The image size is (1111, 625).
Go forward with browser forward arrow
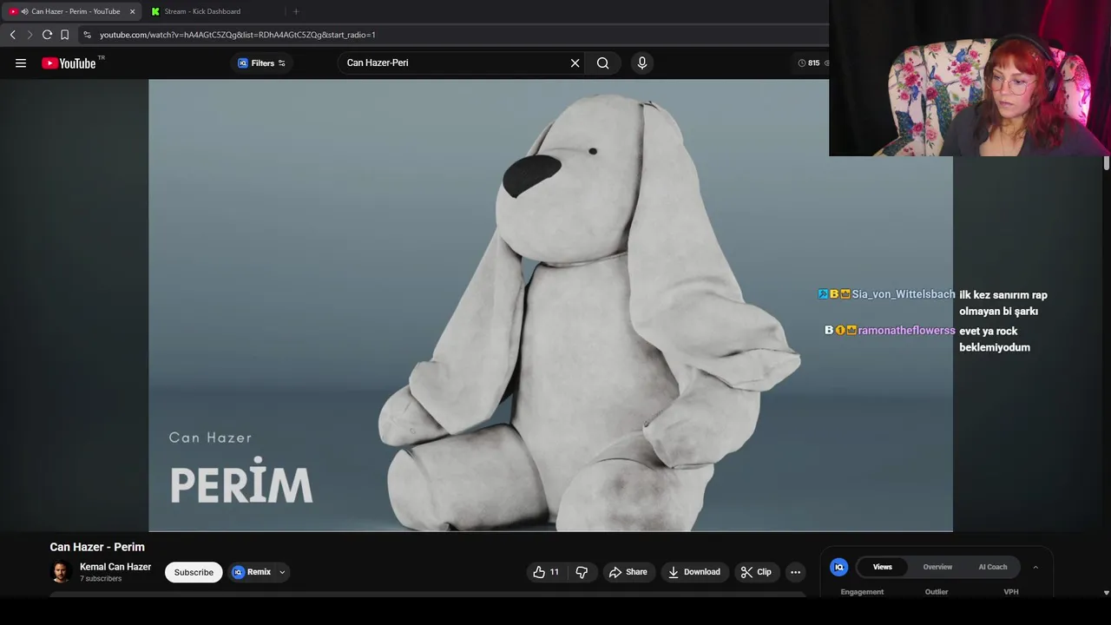pyautogui.click(x=30, y=35)
